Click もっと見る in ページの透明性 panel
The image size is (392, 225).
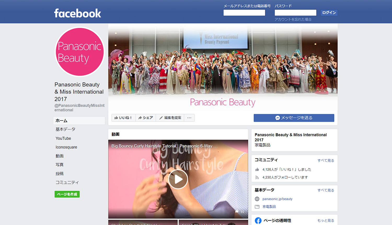point(326,221)
